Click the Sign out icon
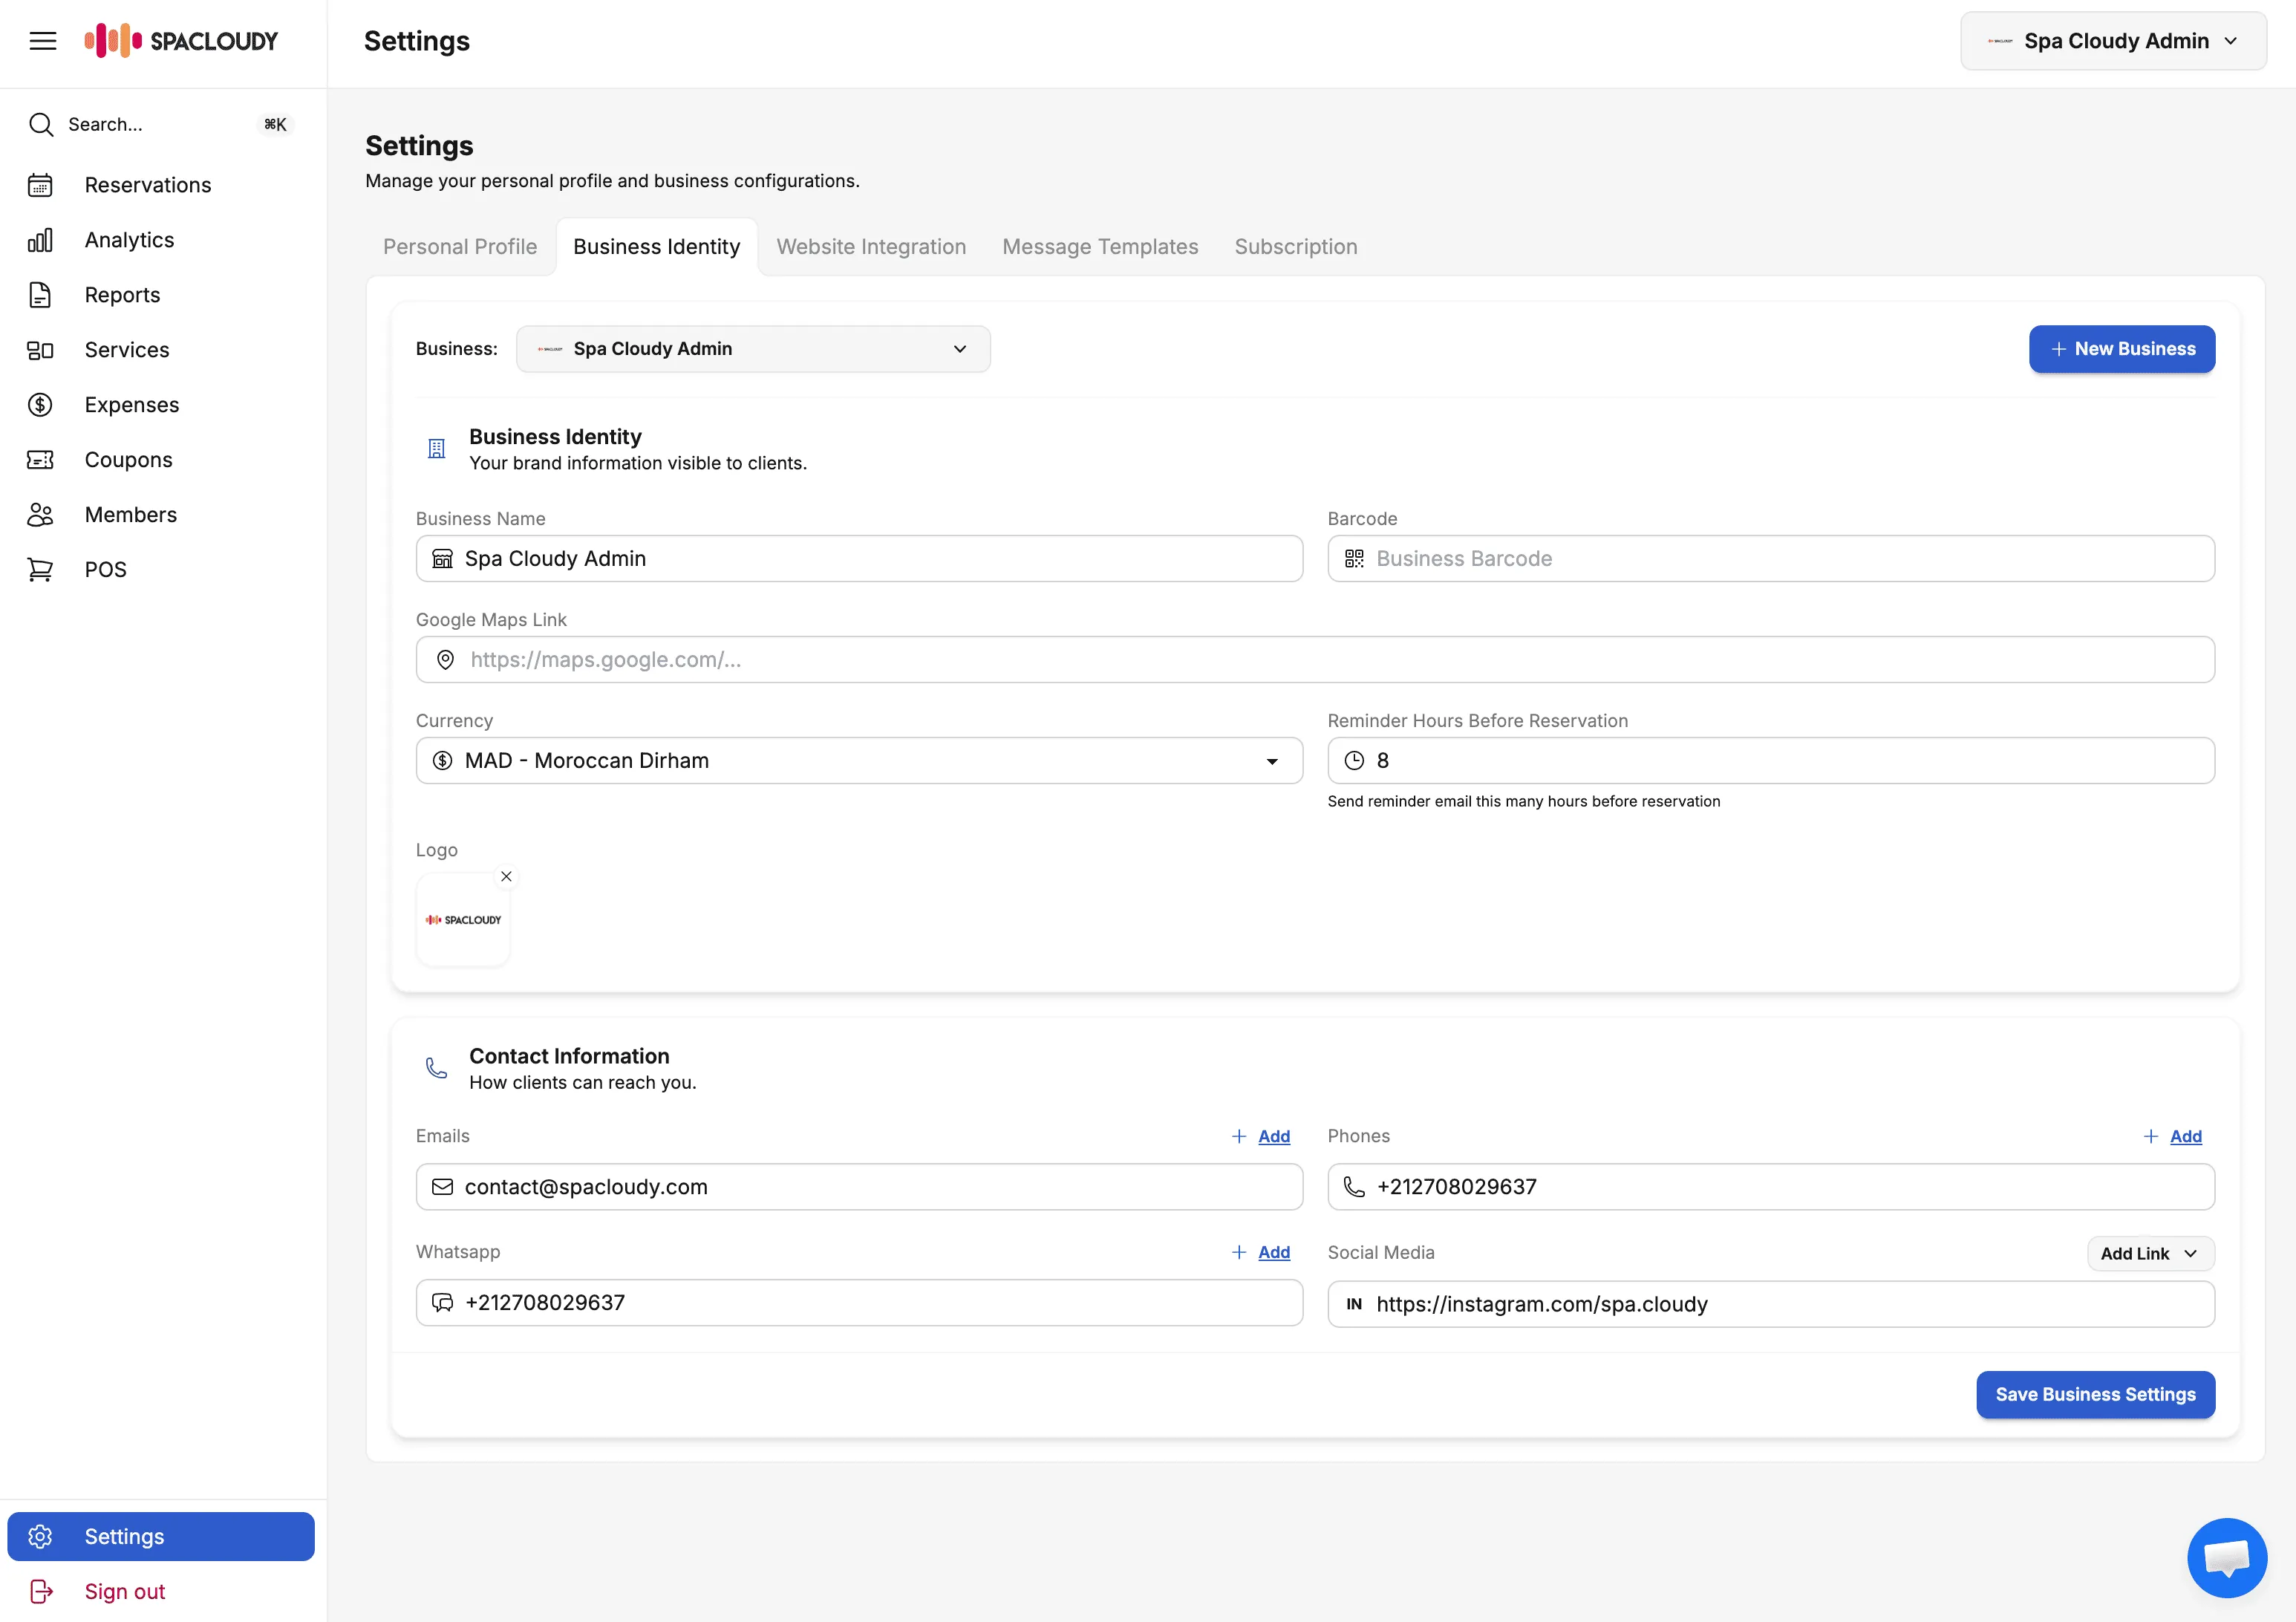Image resolution: width=2296 pixels, height=1622 pixels. pyautogui.click(x=41, y=1591)
